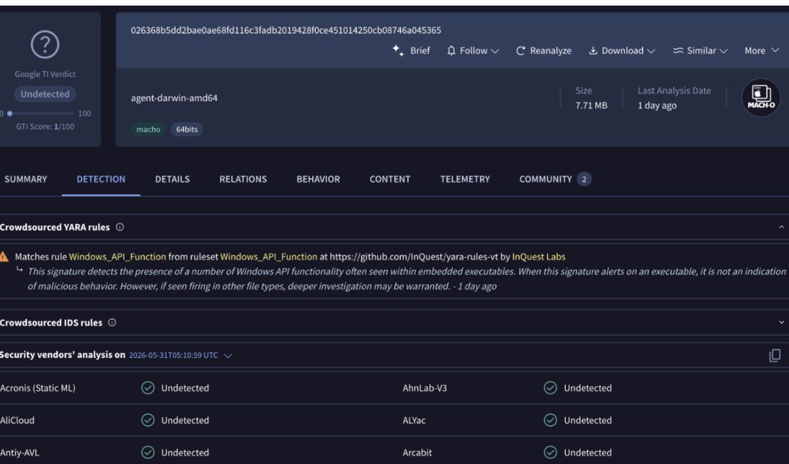Click the AliCloud vendor name
Image resolution: width=789 pixels, height=464 pixels.
click(x=17, y=420)
